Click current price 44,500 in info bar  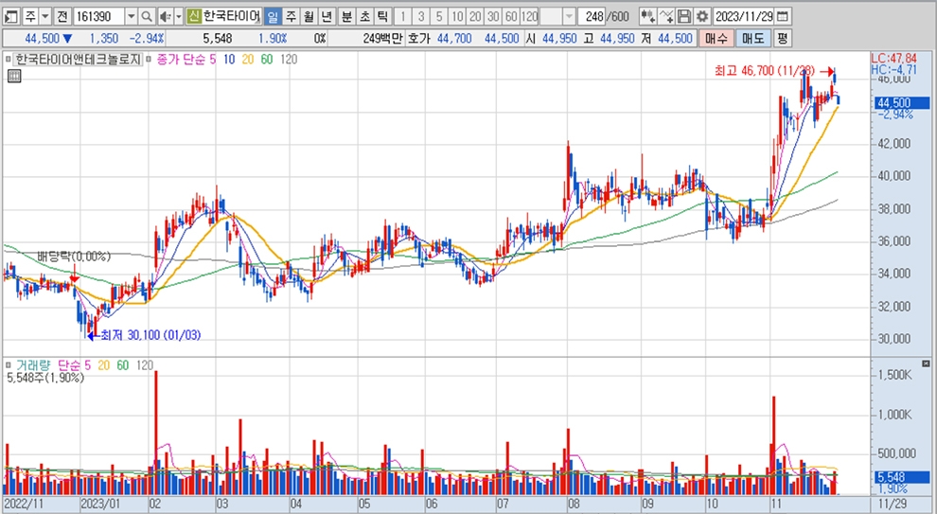tap(43, 39)
